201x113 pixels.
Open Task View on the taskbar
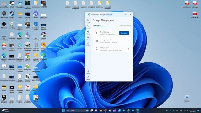pos(92,110)
